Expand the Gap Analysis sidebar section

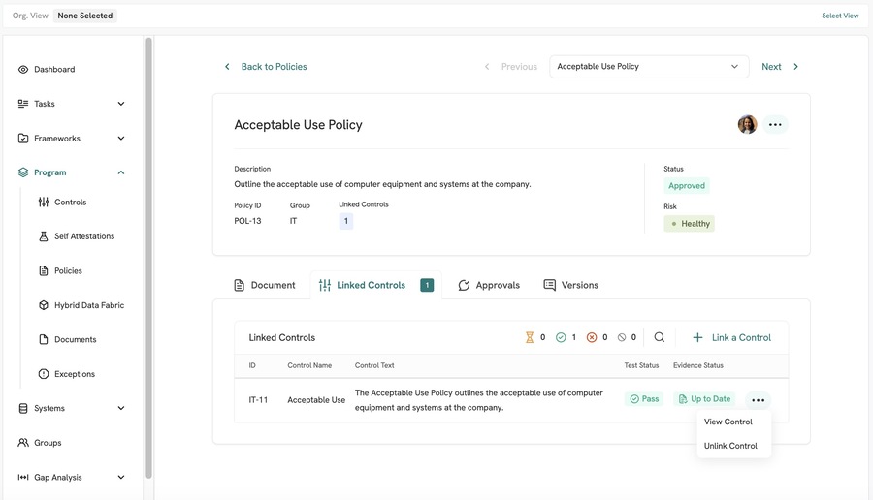tap(121, 477)
